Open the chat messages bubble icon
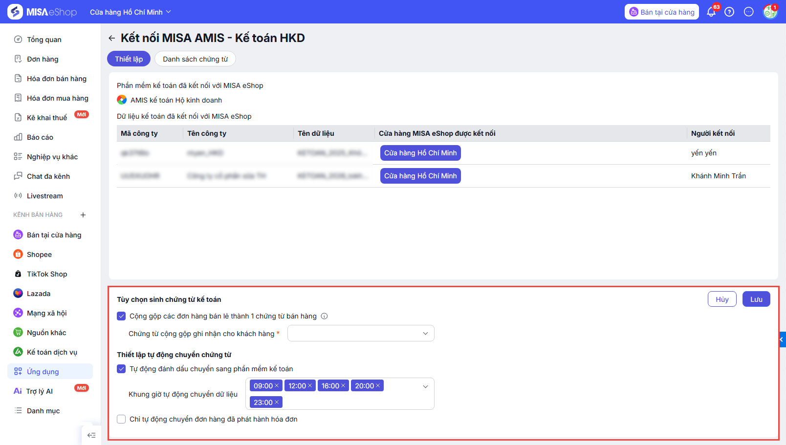This screenshot has width=786, height=445. click(749, 12)
